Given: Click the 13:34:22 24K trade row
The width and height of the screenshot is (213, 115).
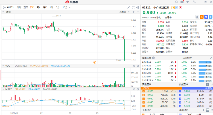Looking at the screenshot, I should (x=159, y=66).
